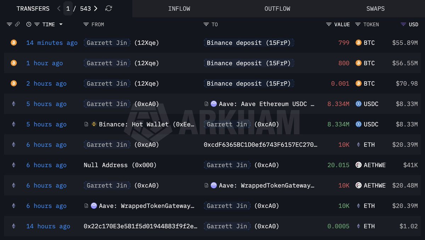Viewport: 425px width, 240px height.
Task: Click Binance deposit recipient in 0.001 BTC row
Action: tap(249, 83)
